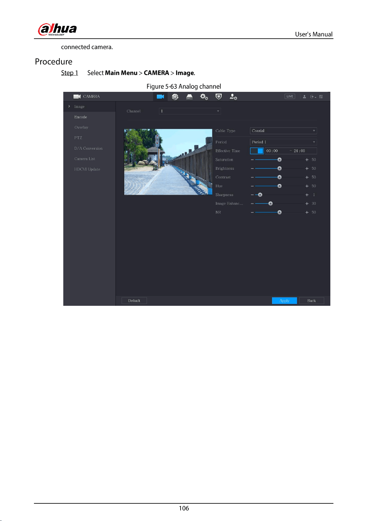Click the Contrast slider handle

click(x=279, y=177)
